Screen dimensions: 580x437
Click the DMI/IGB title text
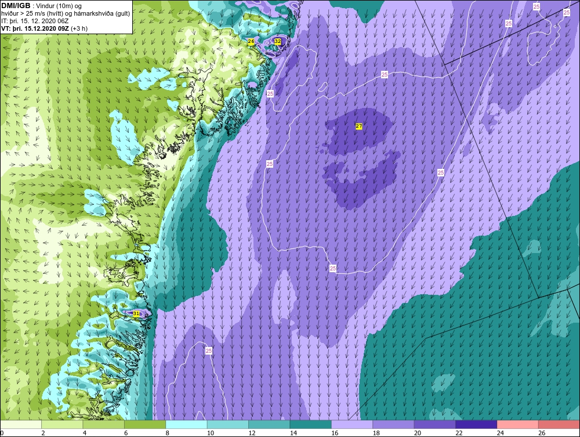coord(16,6)
